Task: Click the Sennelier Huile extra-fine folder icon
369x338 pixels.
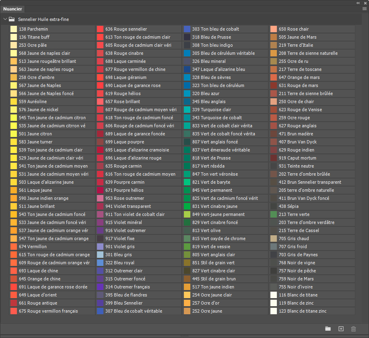Action: [12, 19]
